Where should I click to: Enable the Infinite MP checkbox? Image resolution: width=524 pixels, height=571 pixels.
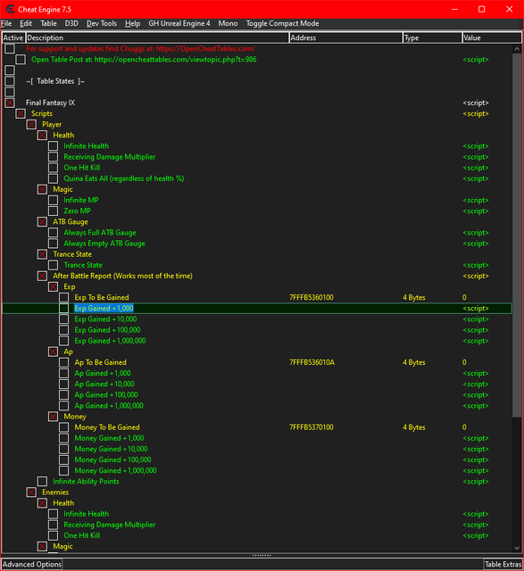click(x=54, y=200)
